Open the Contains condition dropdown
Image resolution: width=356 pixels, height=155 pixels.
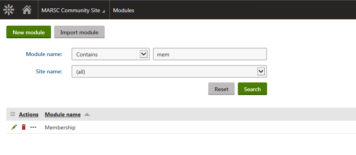click(111, 54)
